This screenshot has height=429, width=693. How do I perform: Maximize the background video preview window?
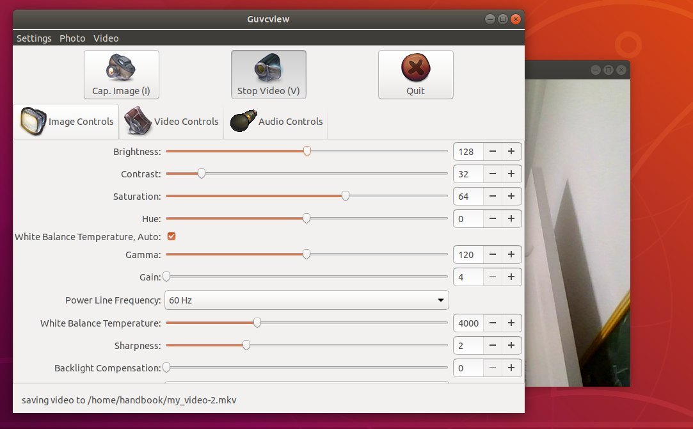(608, 70)
